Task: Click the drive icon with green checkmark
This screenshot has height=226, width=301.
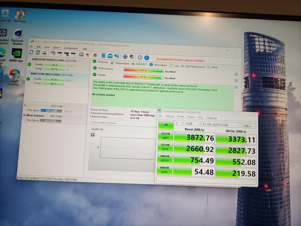Action: 66,54
